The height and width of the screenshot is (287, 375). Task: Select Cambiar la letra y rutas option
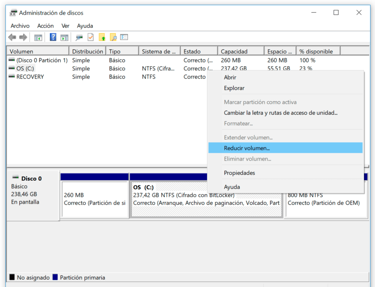(x=281, y=113)
